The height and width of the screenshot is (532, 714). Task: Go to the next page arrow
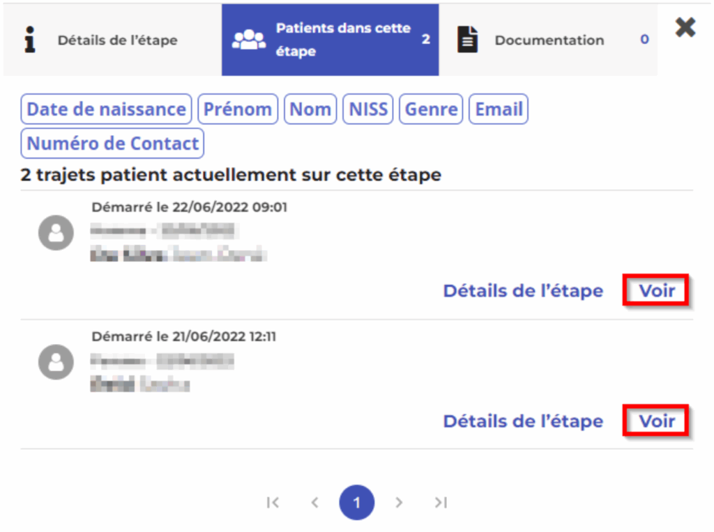click(x=399, y=502)
